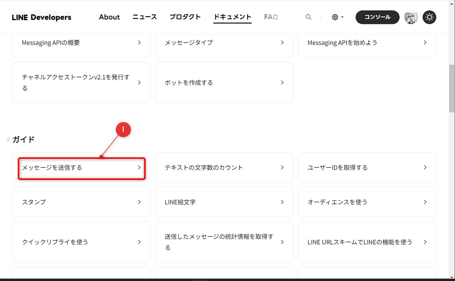Click the language globe icon
455x281 pixels.
tap(335, 17)
